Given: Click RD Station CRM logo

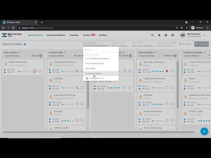Looking at the screenshot, I should coord(12,35).
